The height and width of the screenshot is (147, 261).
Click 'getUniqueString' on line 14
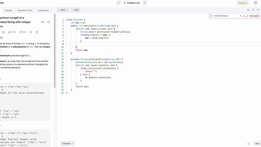97,59
